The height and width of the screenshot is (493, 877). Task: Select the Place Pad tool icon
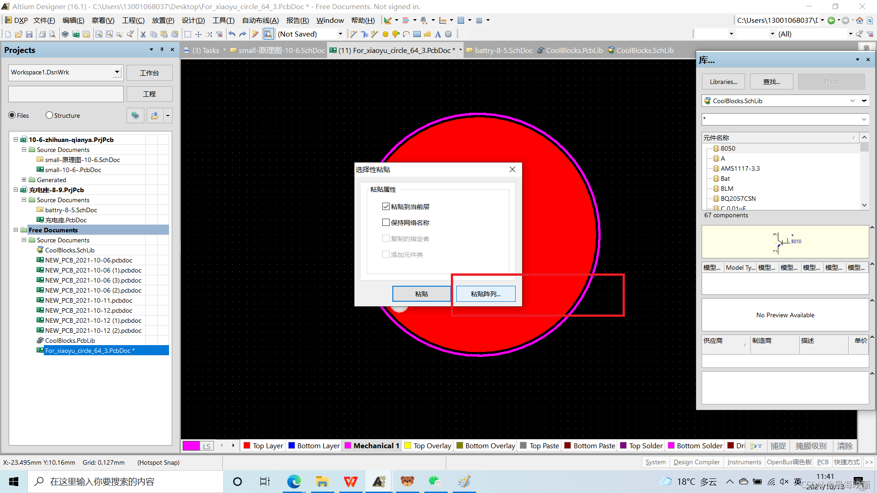(386, 34)
